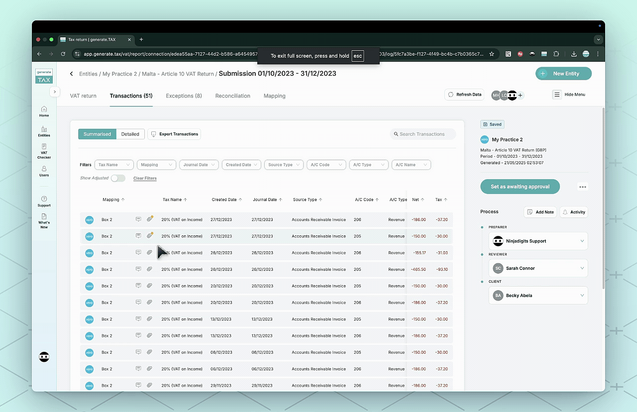Select the Summarised view option

pos(97,134)
